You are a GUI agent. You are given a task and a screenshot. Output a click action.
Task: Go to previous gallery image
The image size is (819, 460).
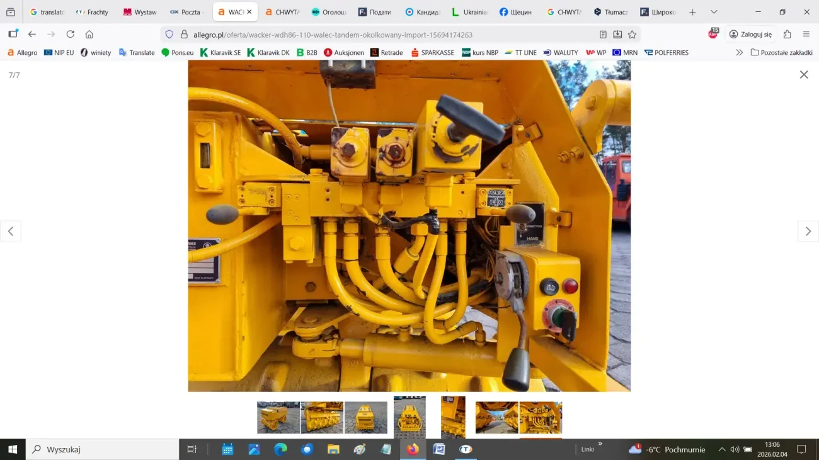pyautogui.click(x=11, y=232)
